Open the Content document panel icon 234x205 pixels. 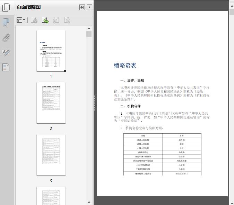point(6,67)
